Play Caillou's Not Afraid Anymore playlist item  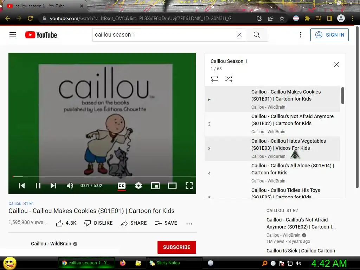pyautogui.click(x=272, y=124)
